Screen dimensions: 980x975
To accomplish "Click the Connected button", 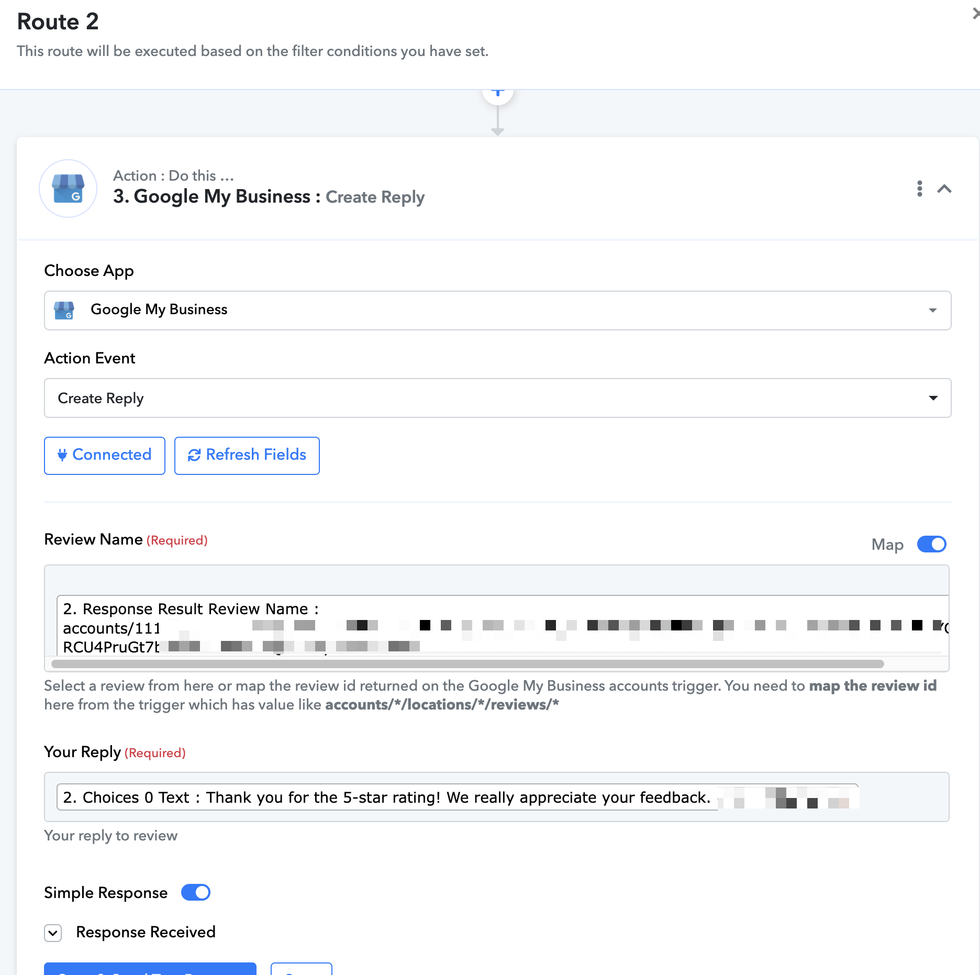I will coord(105,455).
